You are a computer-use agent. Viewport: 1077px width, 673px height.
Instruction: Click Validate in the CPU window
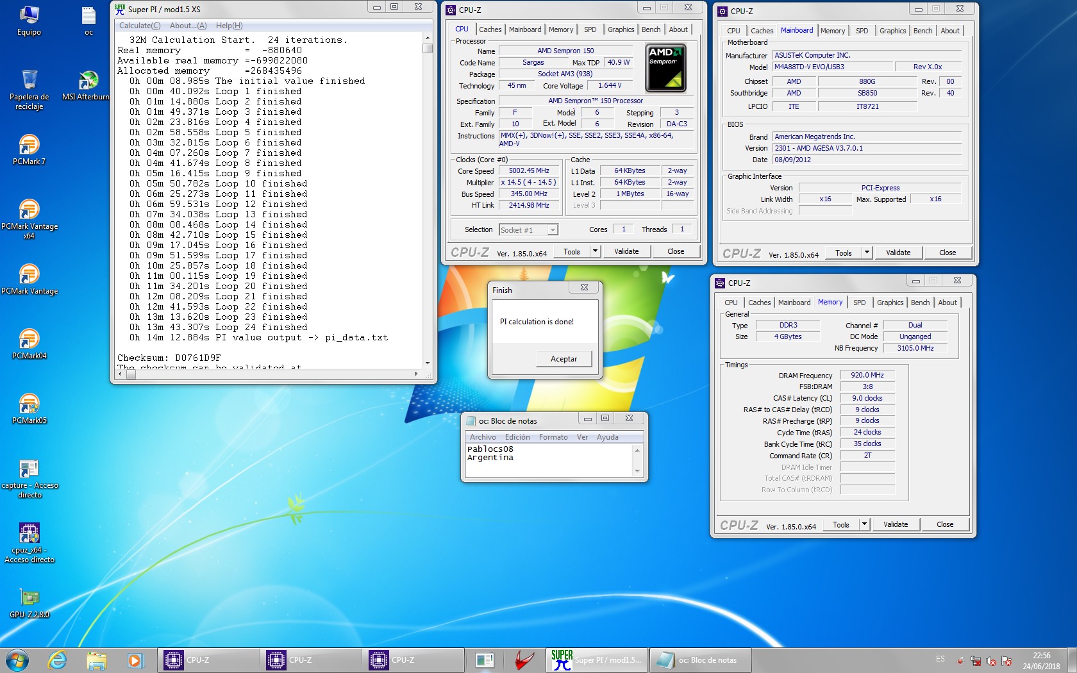[626, 251]
